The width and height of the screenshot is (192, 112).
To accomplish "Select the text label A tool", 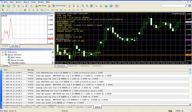I will point(33,10).
